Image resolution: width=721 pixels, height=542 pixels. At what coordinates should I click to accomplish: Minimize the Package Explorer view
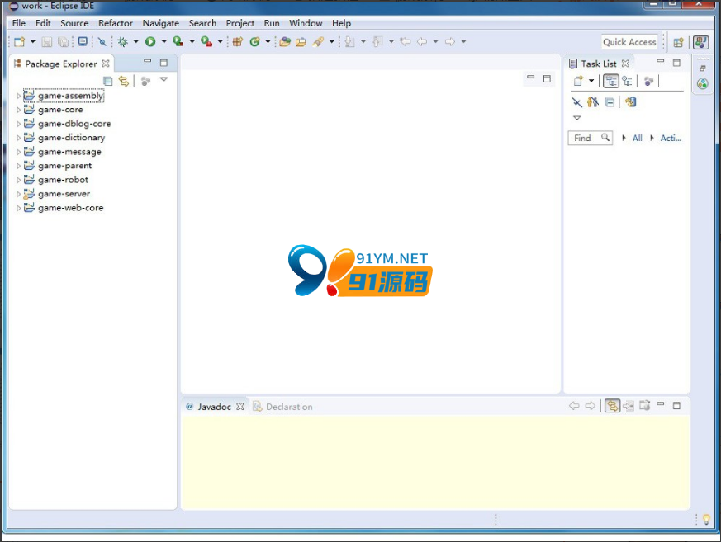click(x=147, y=61)
